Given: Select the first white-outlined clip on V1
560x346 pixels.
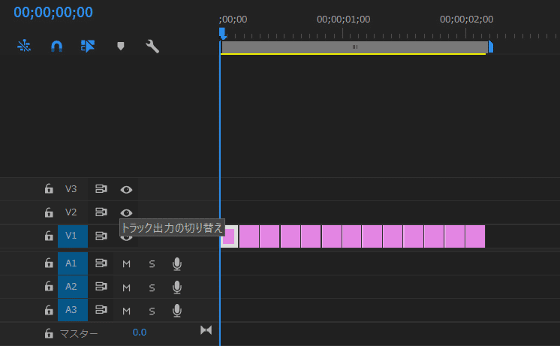Looking at the screenshot, I should [229, 236].
